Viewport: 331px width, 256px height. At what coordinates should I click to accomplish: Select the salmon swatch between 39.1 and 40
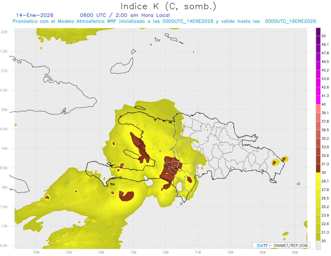[x=318, y=109]
